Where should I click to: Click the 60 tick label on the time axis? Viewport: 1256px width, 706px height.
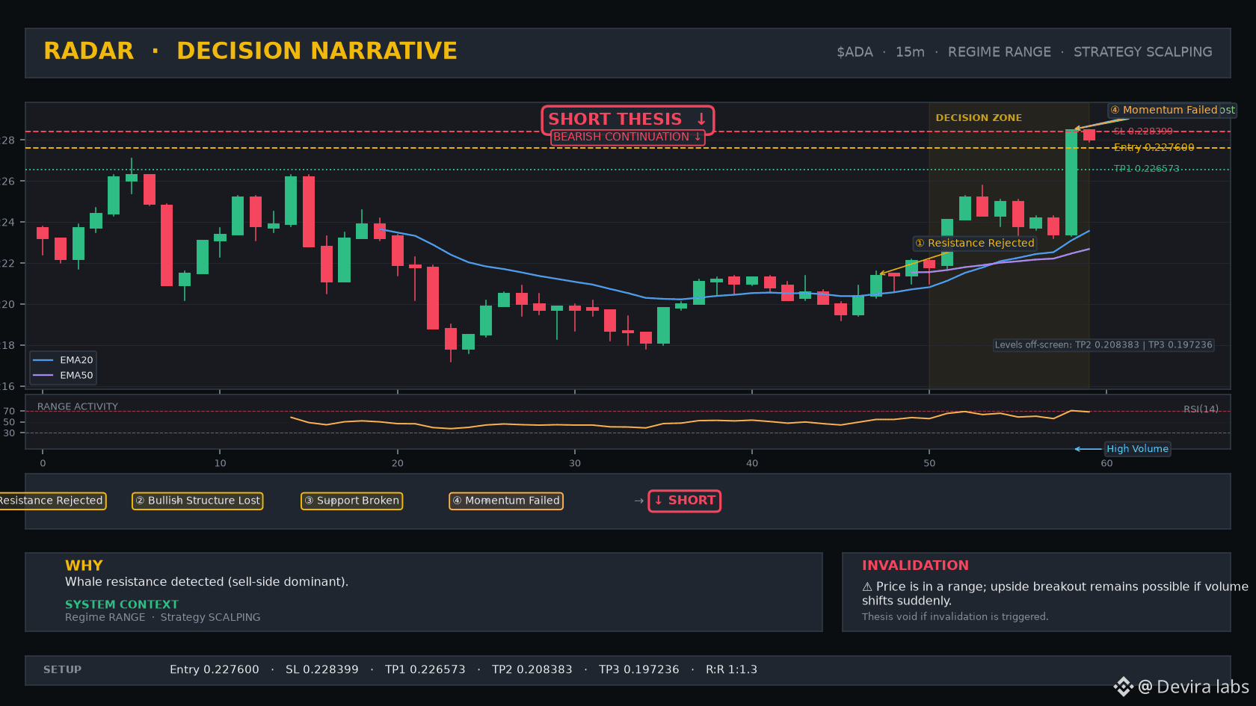click(x=1106, y=463)
